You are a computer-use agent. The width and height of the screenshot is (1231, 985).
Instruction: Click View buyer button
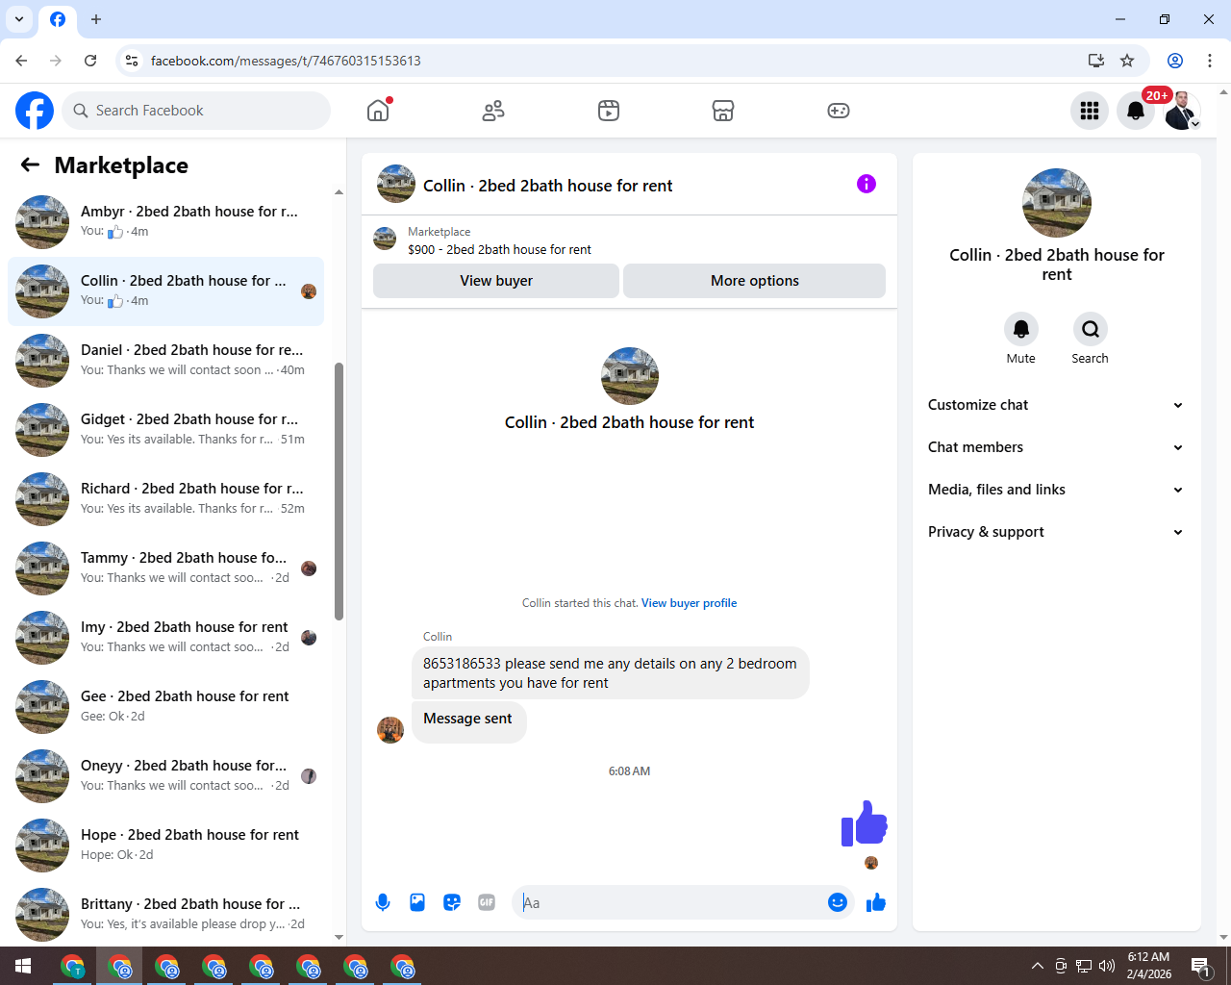(496, 281)
